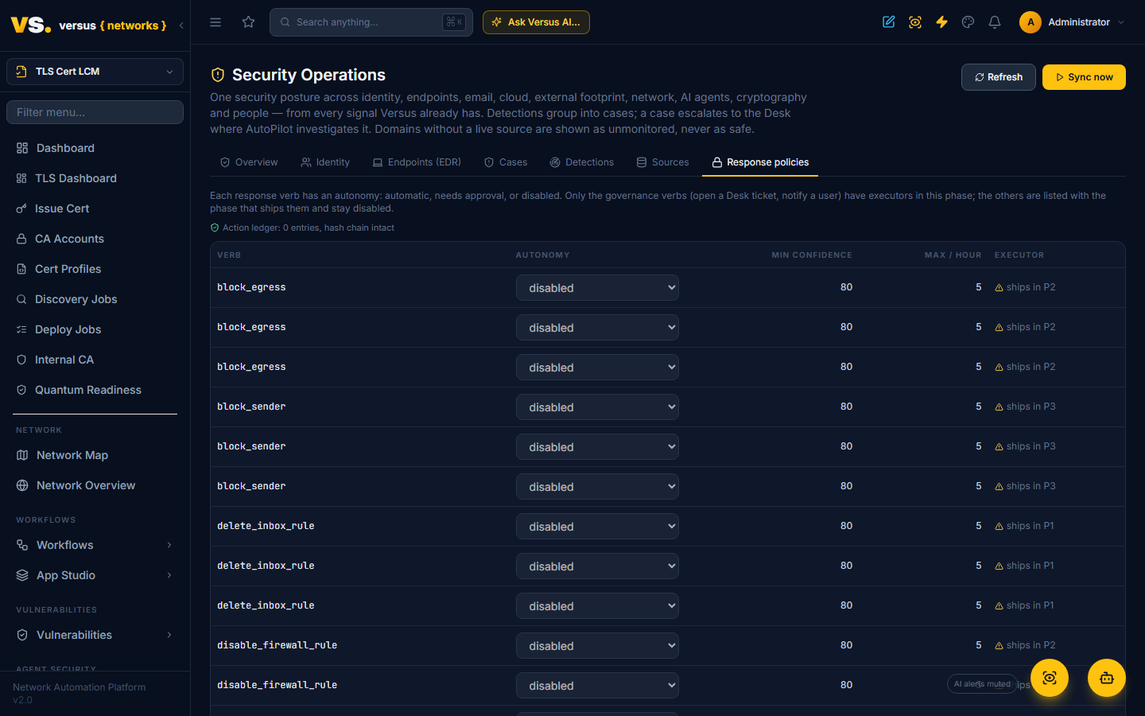
Task: Open the floating robot assistant button
Action: (1107, 678)
